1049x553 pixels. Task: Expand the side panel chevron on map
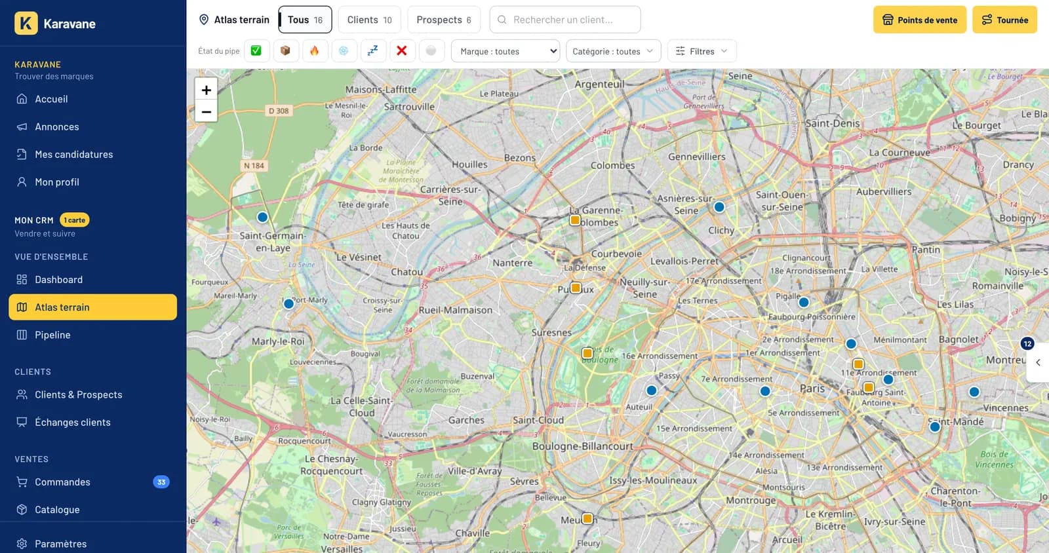pyautogui.click(x=1038, y=362)
